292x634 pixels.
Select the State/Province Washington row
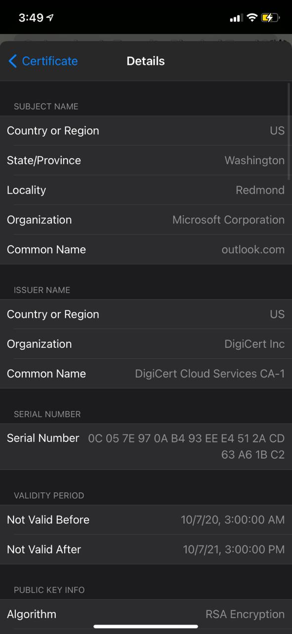click(x=146, y=160)
